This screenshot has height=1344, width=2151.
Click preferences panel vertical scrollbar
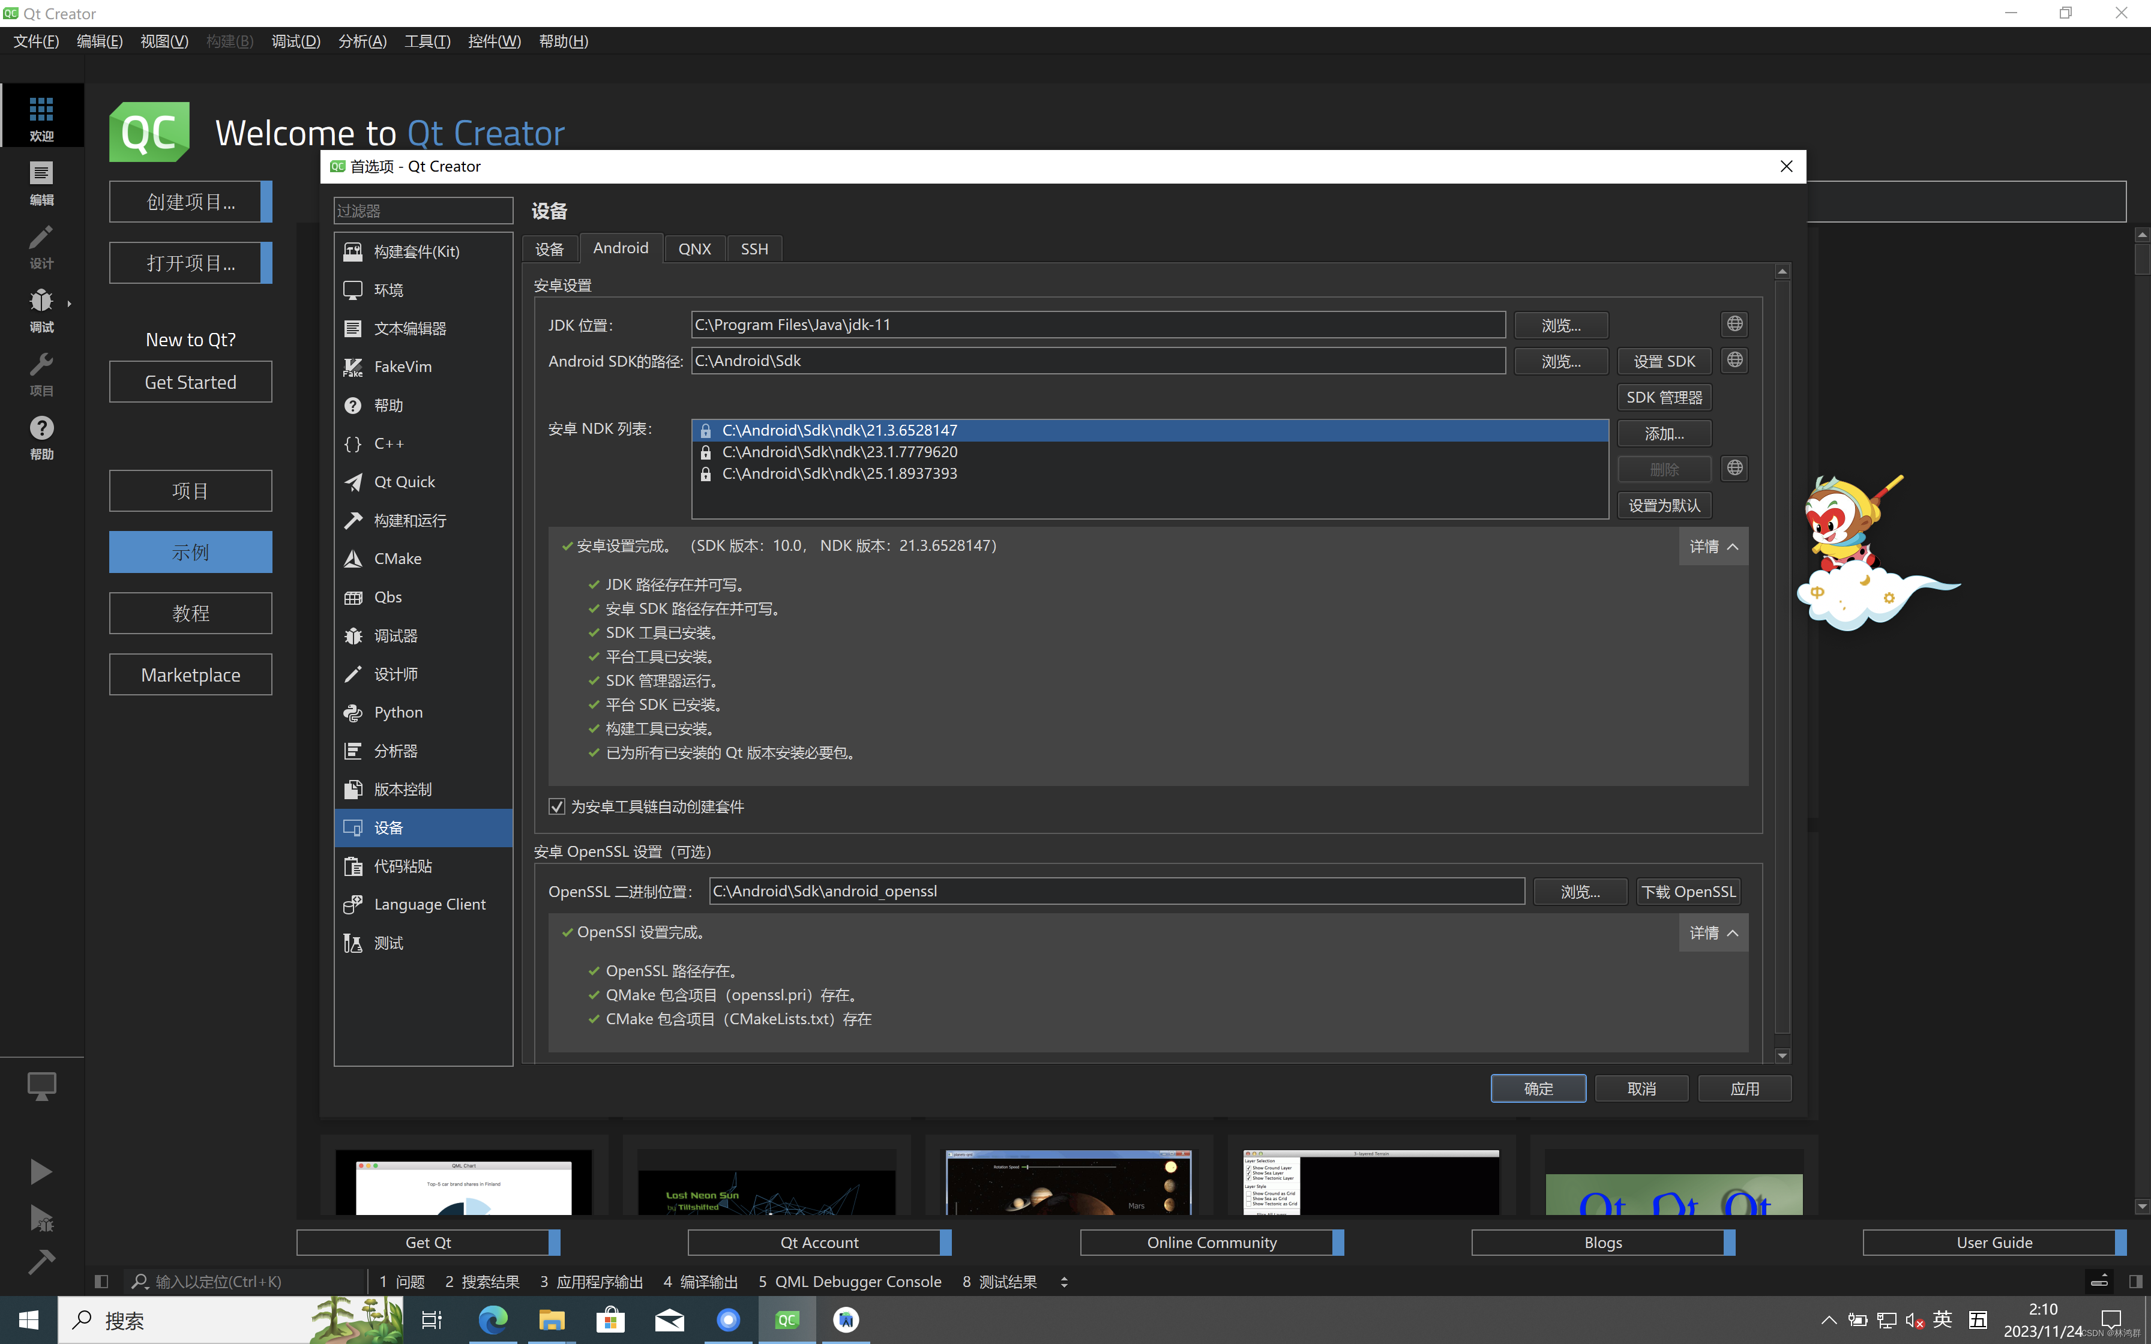(x=1782, y=658)
